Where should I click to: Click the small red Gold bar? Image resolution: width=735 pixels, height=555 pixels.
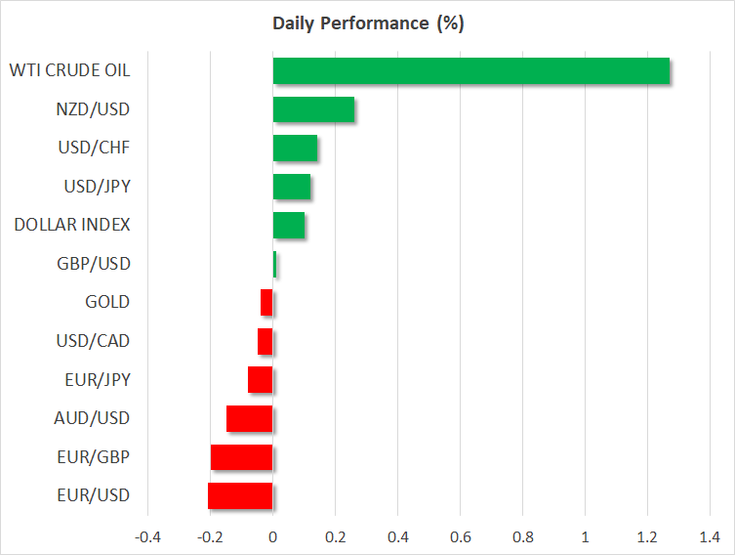[x=266, y=303]
